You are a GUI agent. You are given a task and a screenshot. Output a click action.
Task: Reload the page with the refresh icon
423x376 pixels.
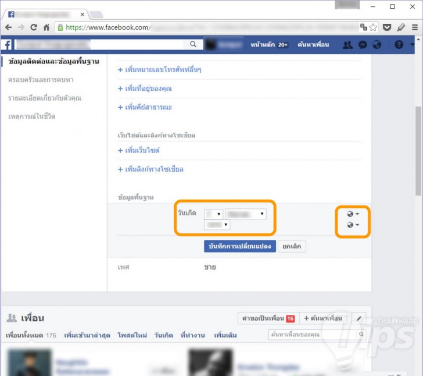pyautogui.click(x=34, y=27)
